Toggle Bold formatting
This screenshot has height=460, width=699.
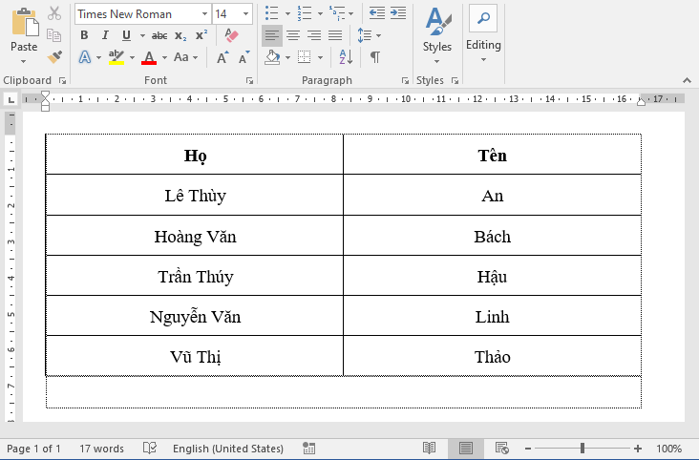click(84, 35)
